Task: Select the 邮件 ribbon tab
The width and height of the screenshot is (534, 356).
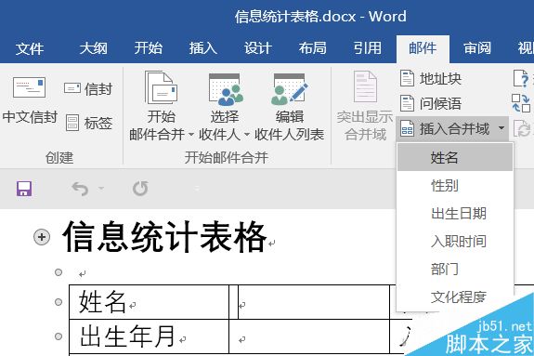Action: 423,48
